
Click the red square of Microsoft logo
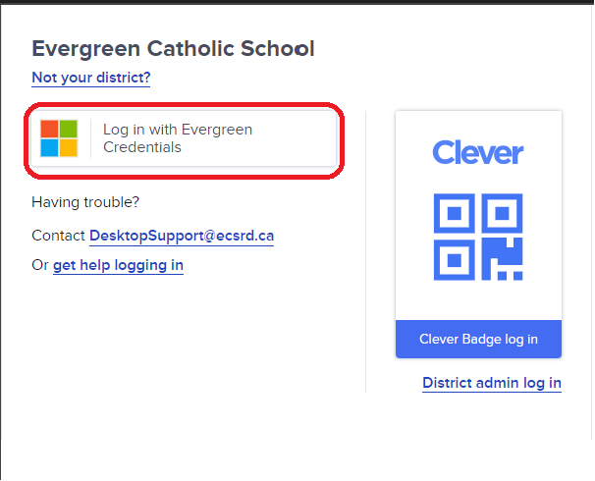49,129
